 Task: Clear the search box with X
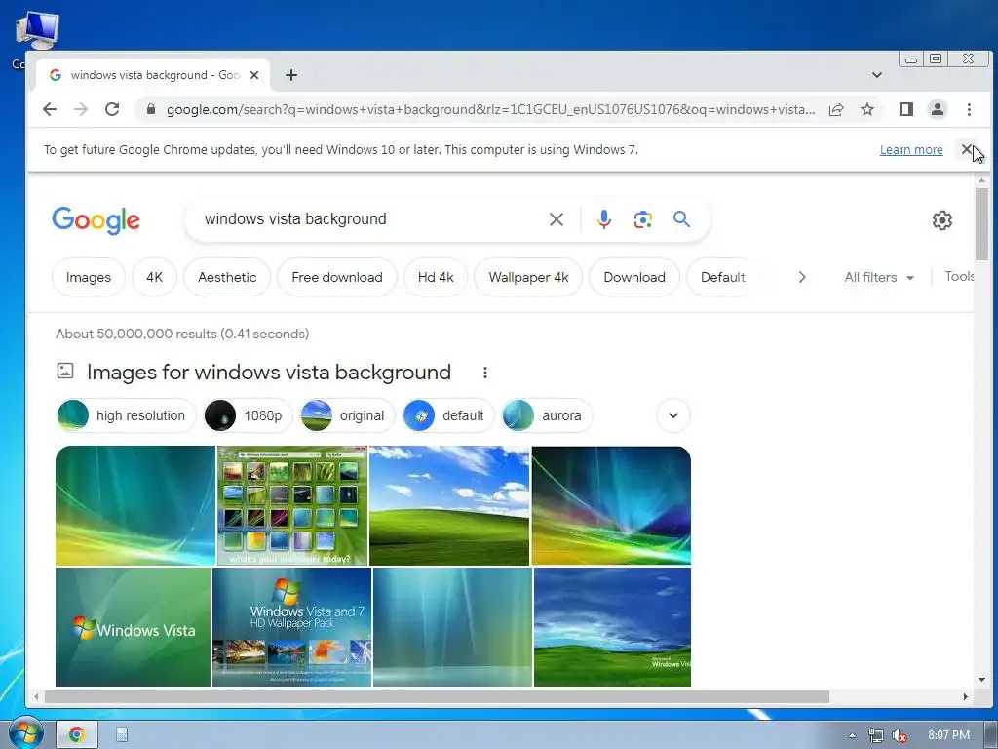pyautogui.click(x=557, y=219)
